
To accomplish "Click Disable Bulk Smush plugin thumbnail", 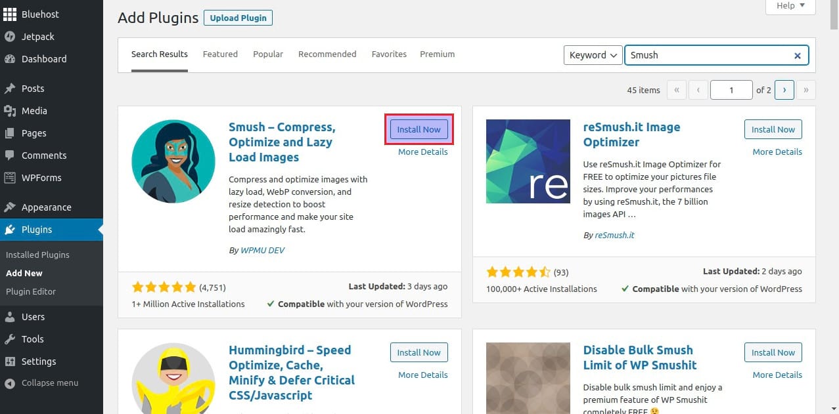I will (528, 378).
